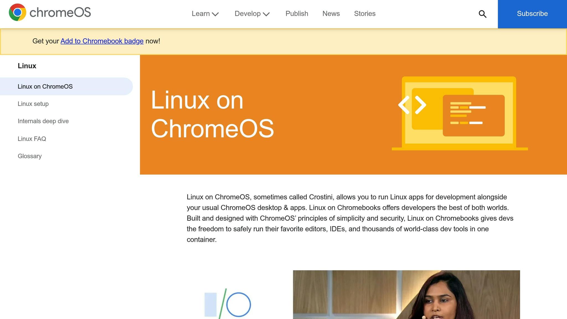
Task: Click the Google I/O logo image
Action: click(x=228, y=304)
